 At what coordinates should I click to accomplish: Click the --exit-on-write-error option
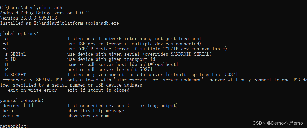click(x=30, y=90)
